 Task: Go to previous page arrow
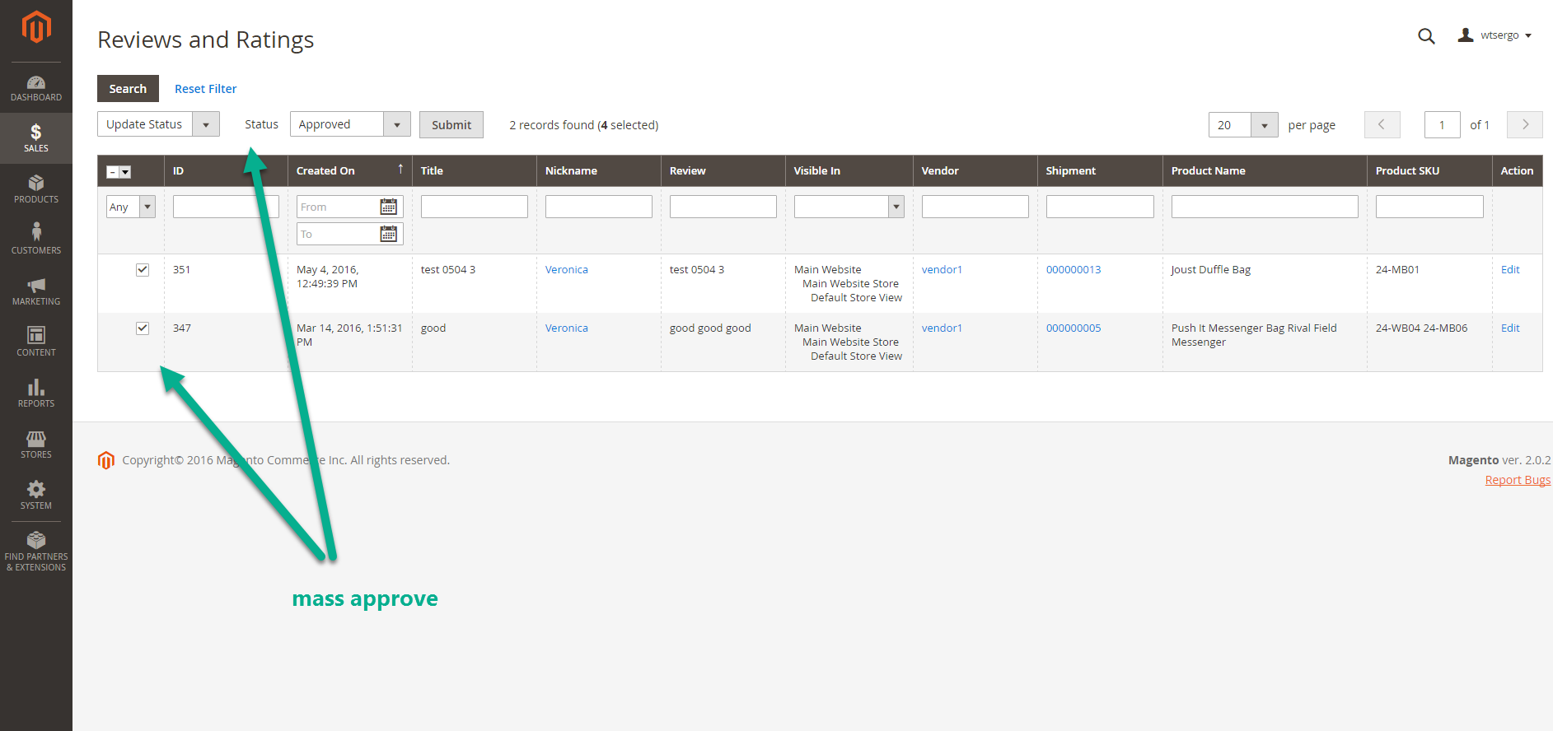click(1382, 124)
